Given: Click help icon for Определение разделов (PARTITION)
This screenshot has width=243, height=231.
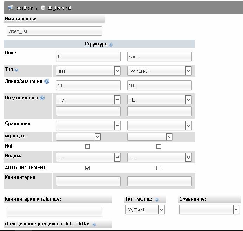Looking at the screenshot, I should point(94,224).
